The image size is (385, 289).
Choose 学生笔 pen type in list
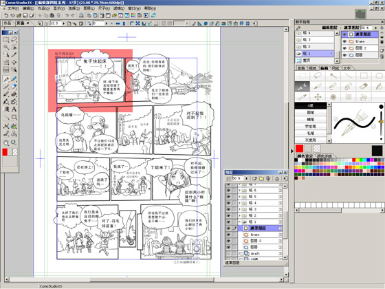[311, 127]
